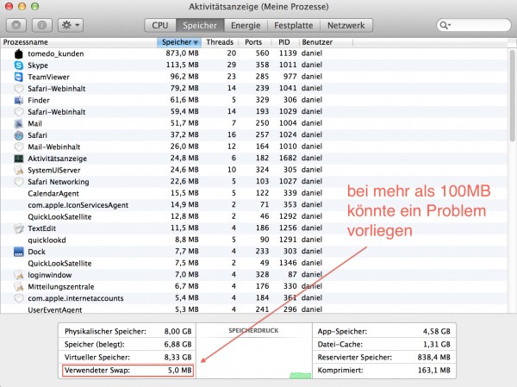Open the Energie tab
This screenshot has height=387, width=517.
(246, 25)
